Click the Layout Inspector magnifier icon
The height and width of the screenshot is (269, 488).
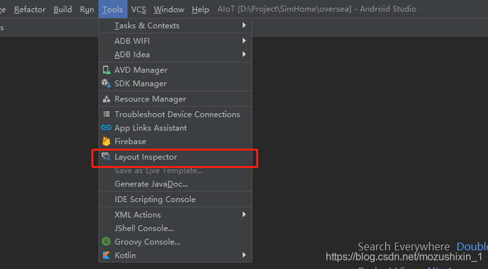tap(106, 157)
